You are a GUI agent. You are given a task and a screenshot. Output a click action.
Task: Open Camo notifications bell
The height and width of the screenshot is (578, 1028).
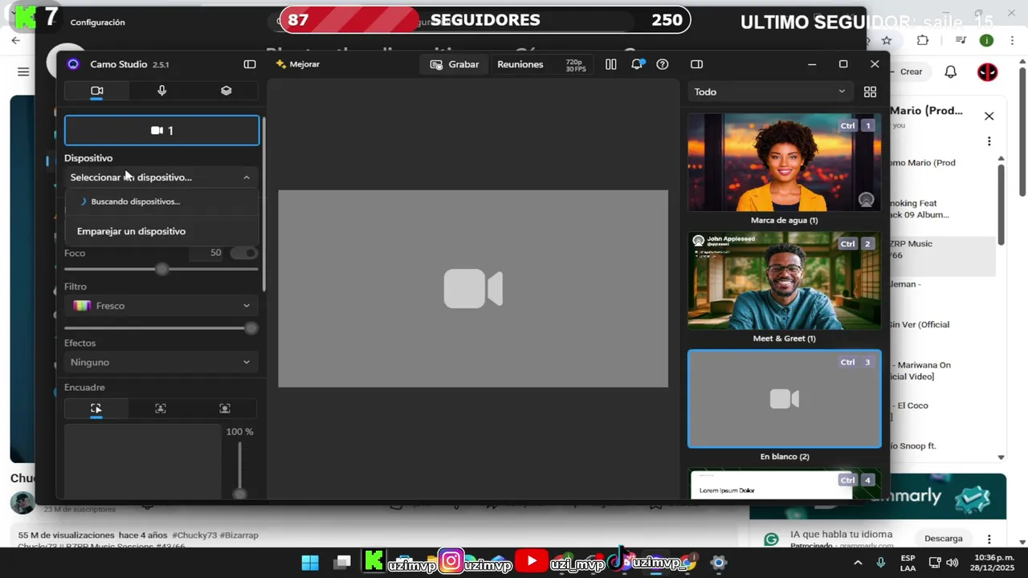[x=637, y=64]
